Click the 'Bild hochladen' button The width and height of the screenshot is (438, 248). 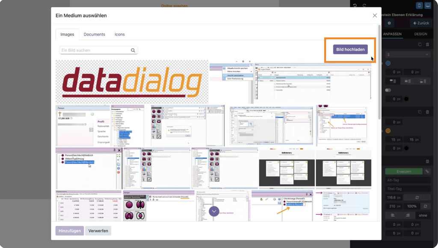click(350, 50)
